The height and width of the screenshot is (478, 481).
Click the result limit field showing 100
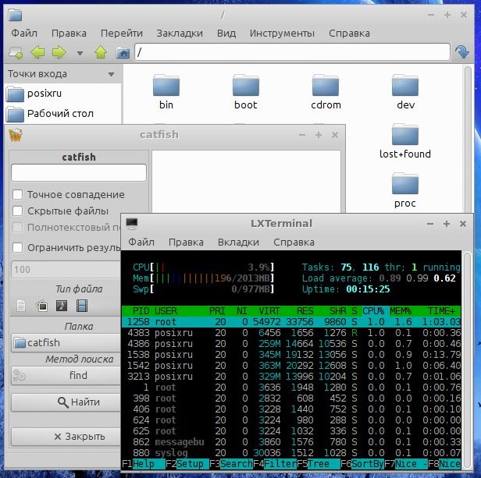66,269
